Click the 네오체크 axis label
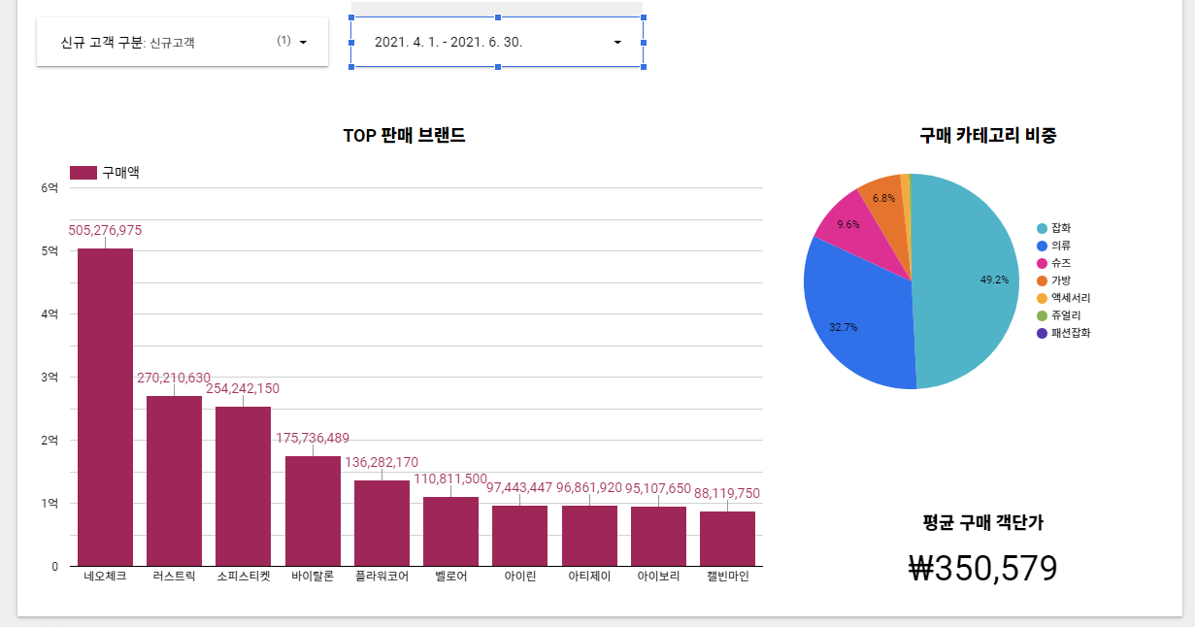 [105, 577]
